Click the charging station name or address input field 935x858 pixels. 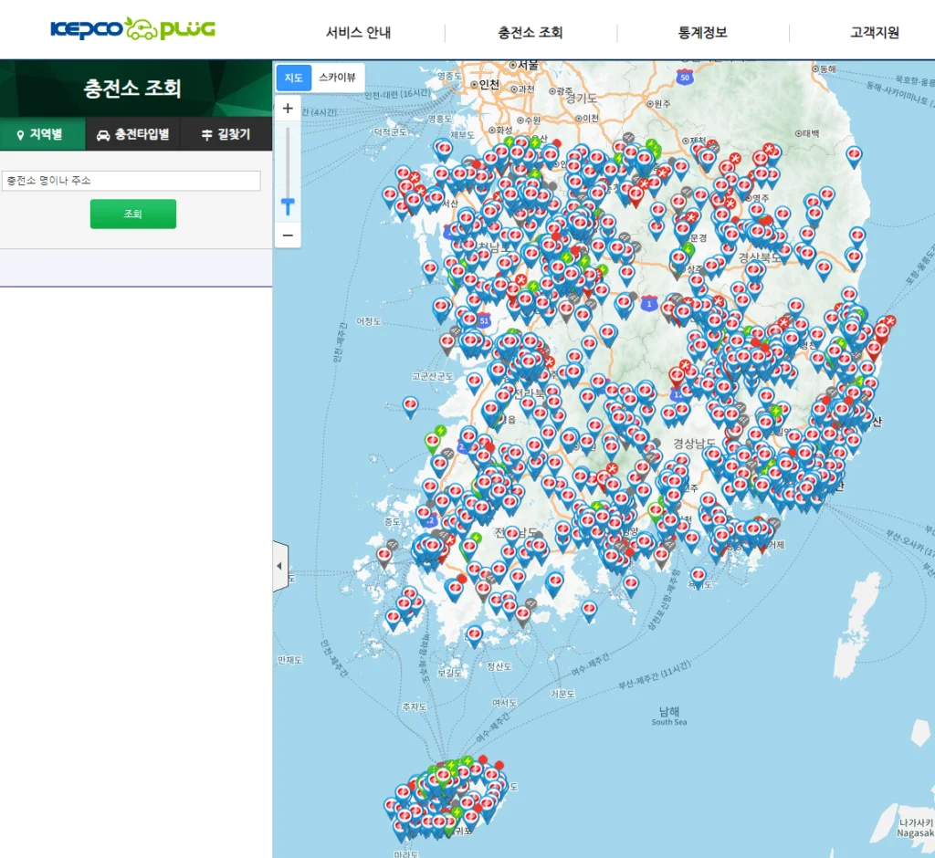click(x=131, y=180)
